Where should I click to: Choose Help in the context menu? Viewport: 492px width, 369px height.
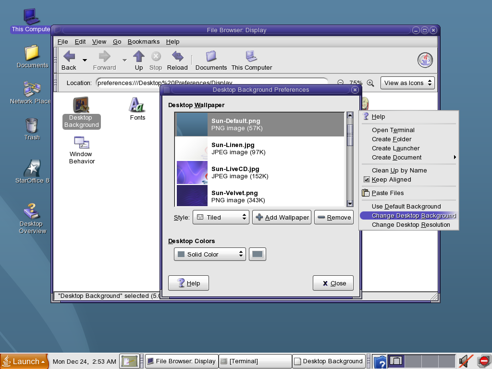pyautogui.click(x=408, y=116)
